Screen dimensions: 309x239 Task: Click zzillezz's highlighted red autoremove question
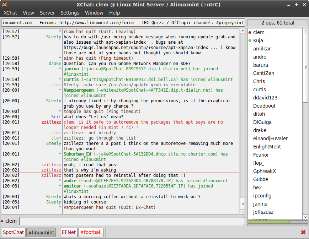pos(143,125)
